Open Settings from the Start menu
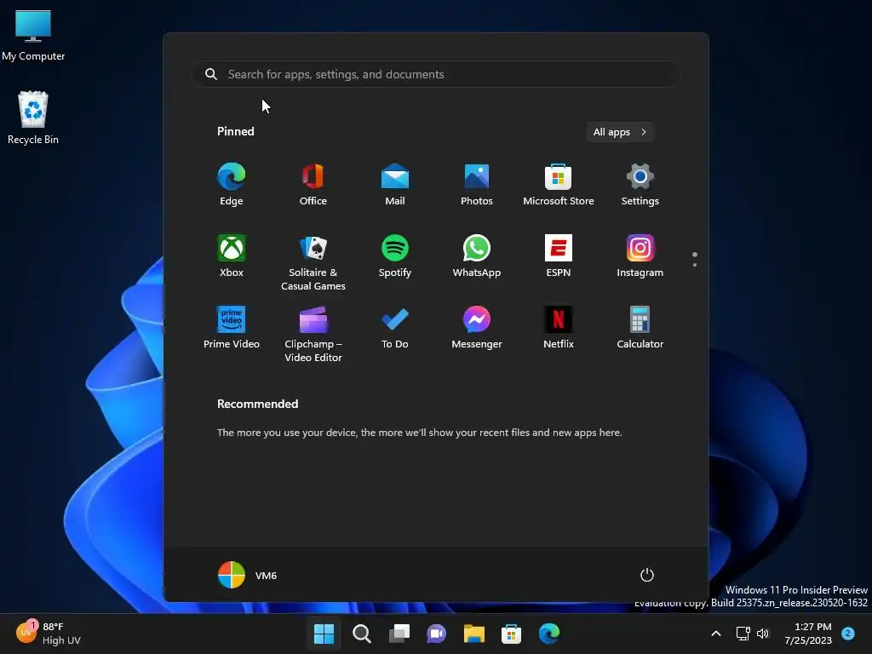 [x=640, y=185]
